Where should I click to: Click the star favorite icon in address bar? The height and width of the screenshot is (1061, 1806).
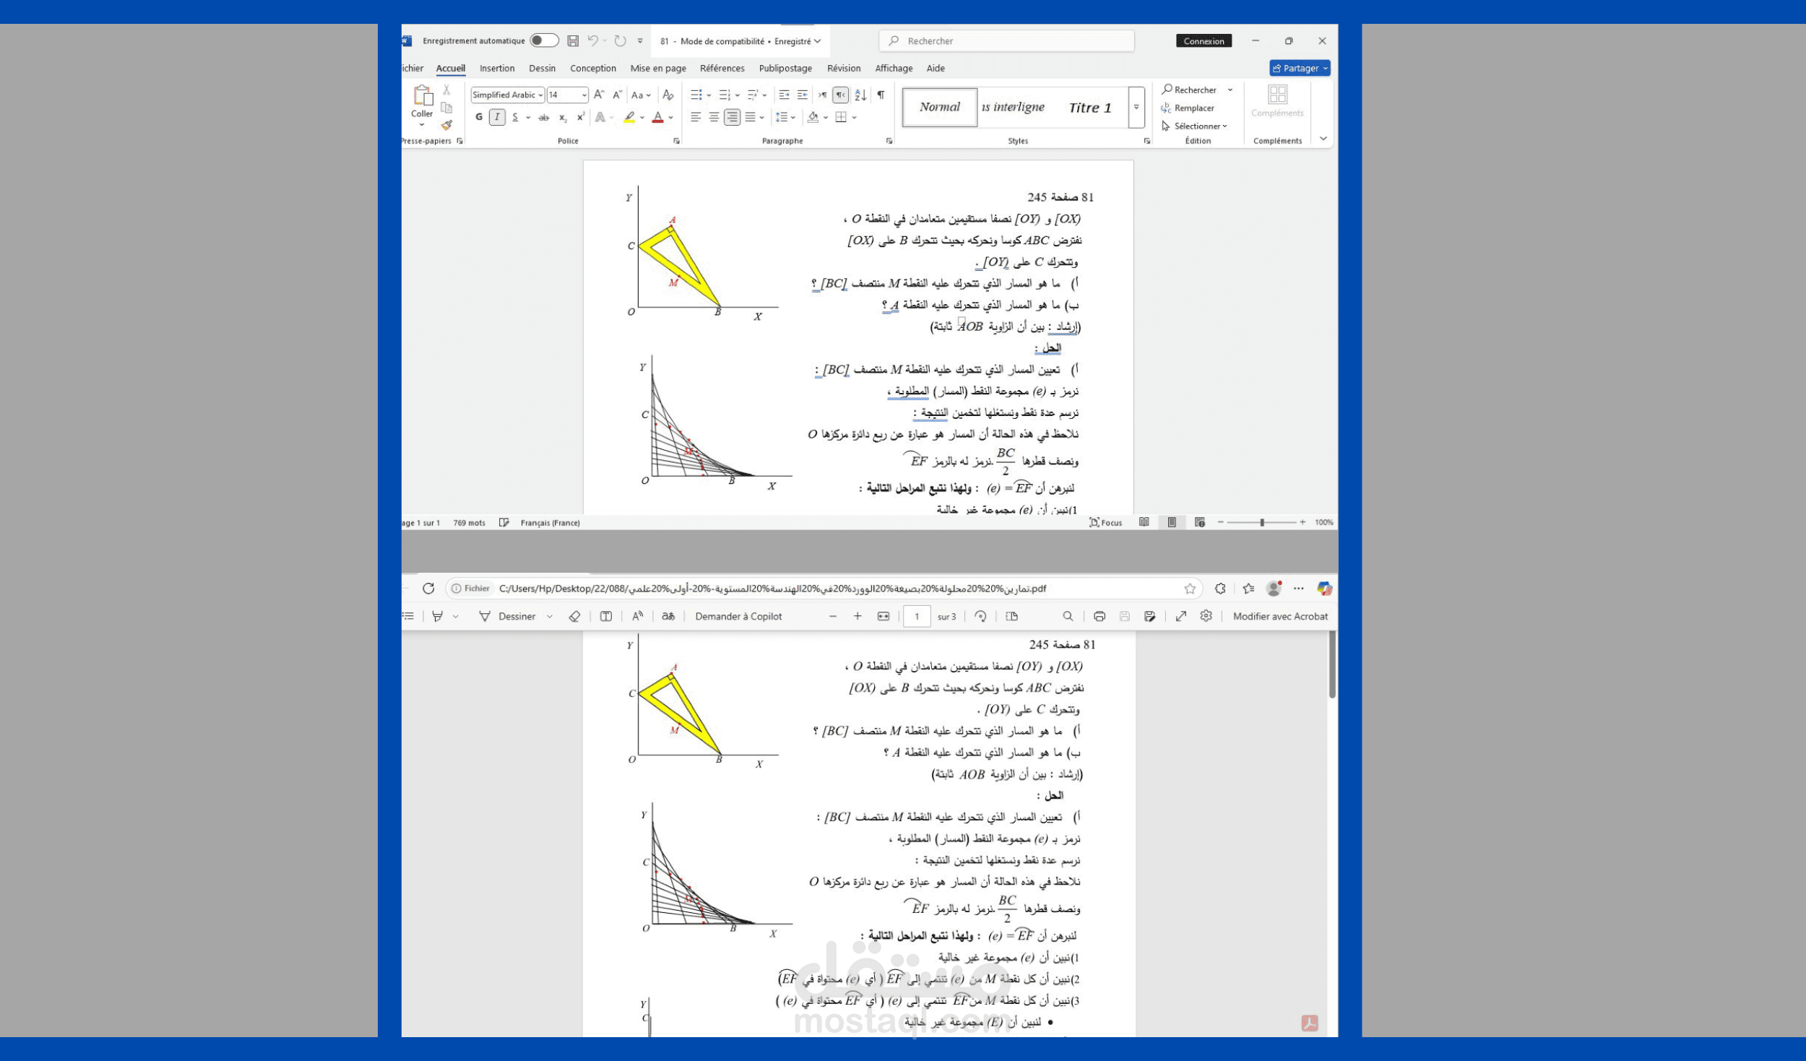coord(1189,588)
